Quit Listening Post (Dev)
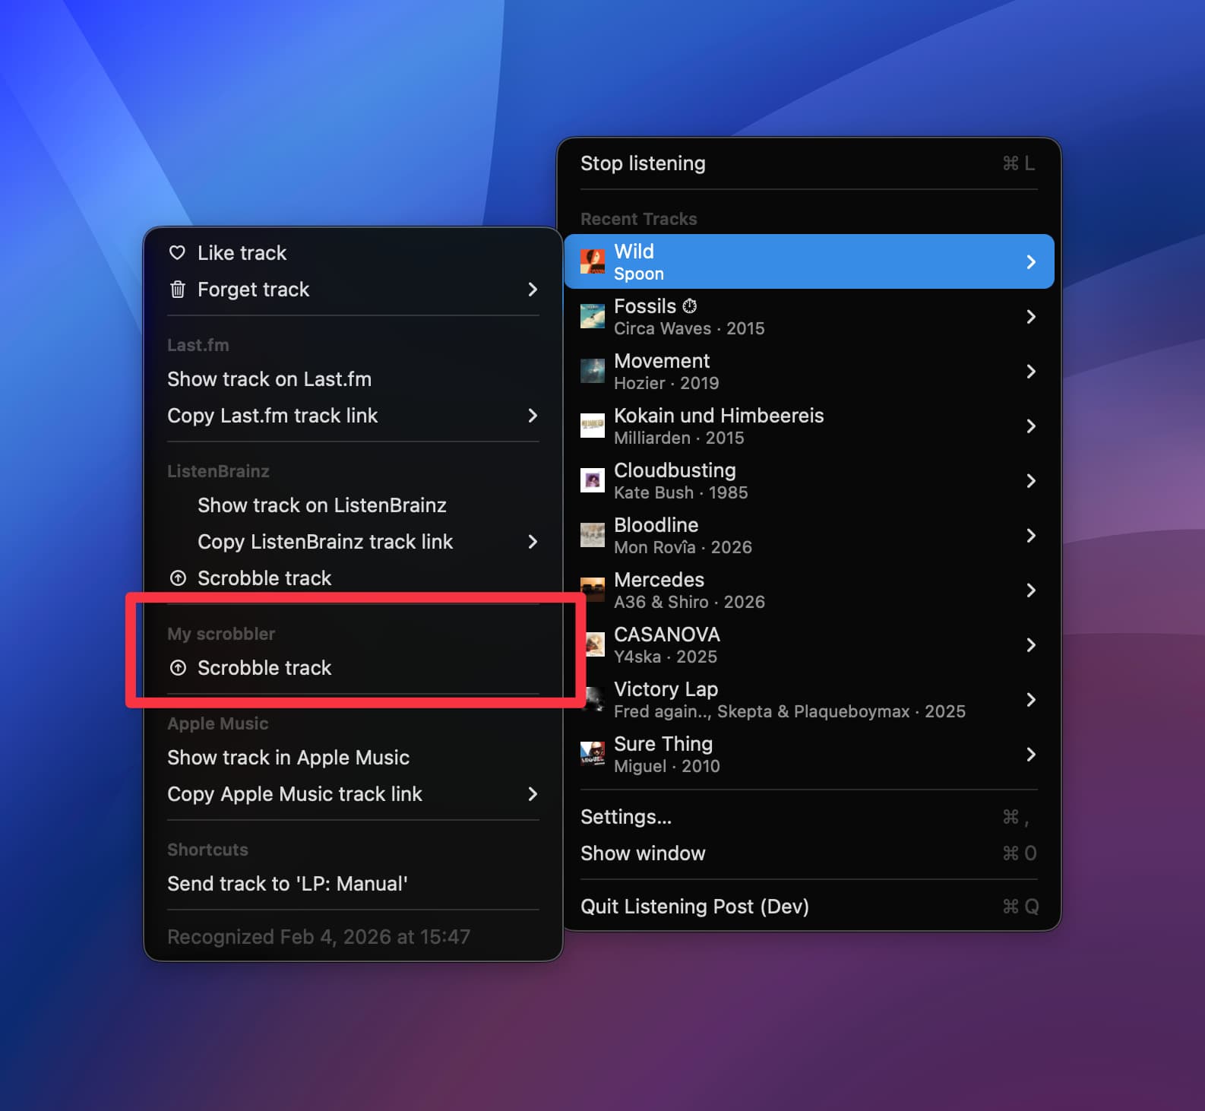Viewport: 1205px width, 1111px height. tap(694, 907)
